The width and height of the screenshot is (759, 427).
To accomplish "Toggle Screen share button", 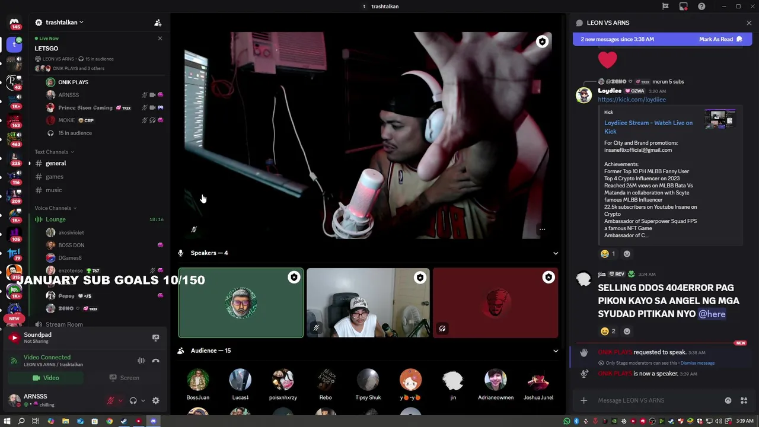I will 125,378.
